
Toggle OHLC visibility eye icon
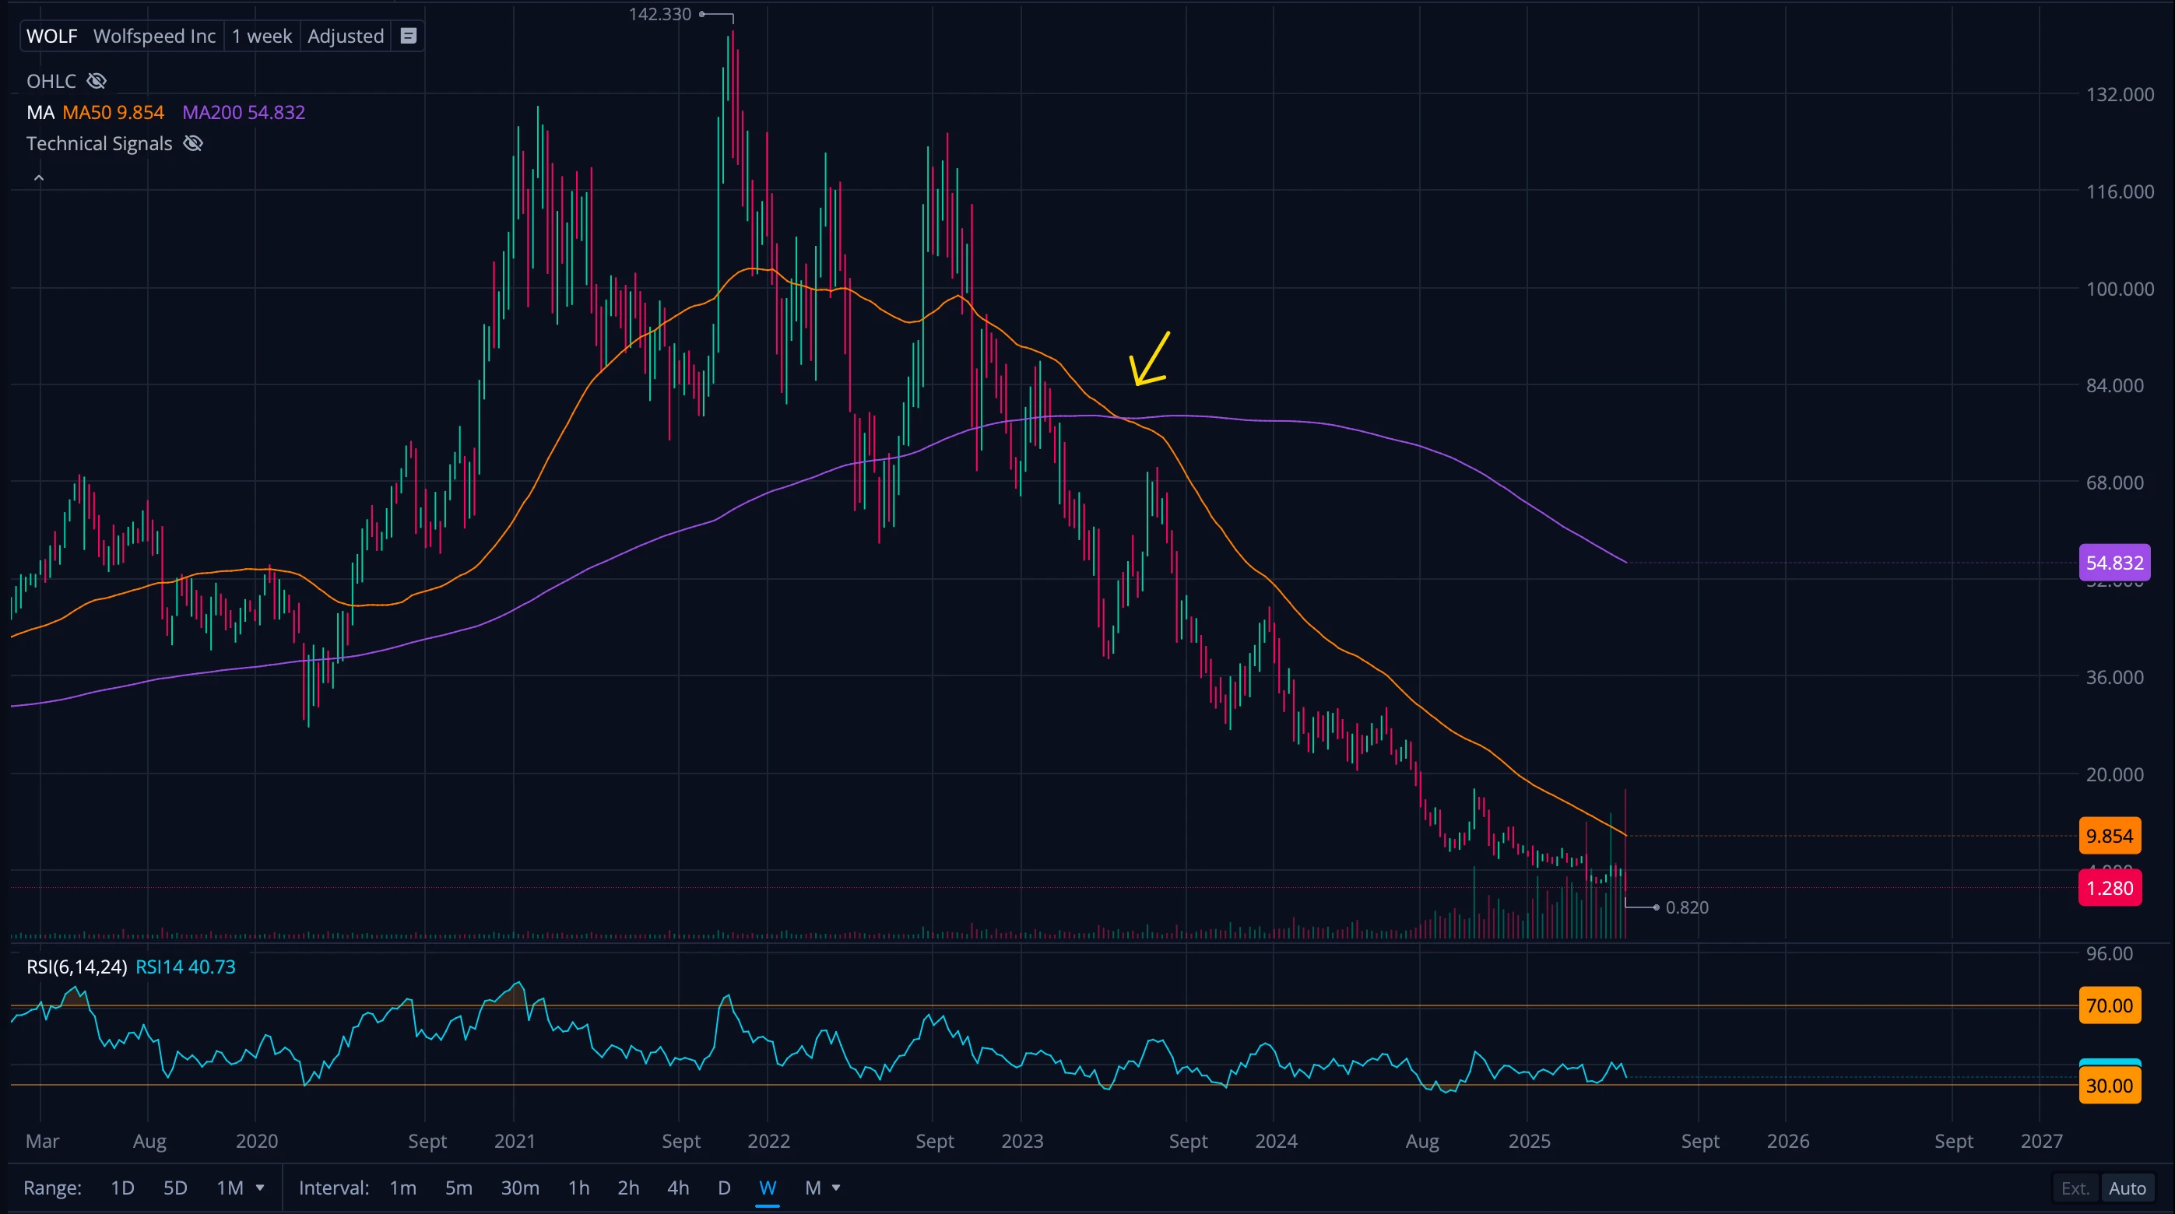click(97, 81)
